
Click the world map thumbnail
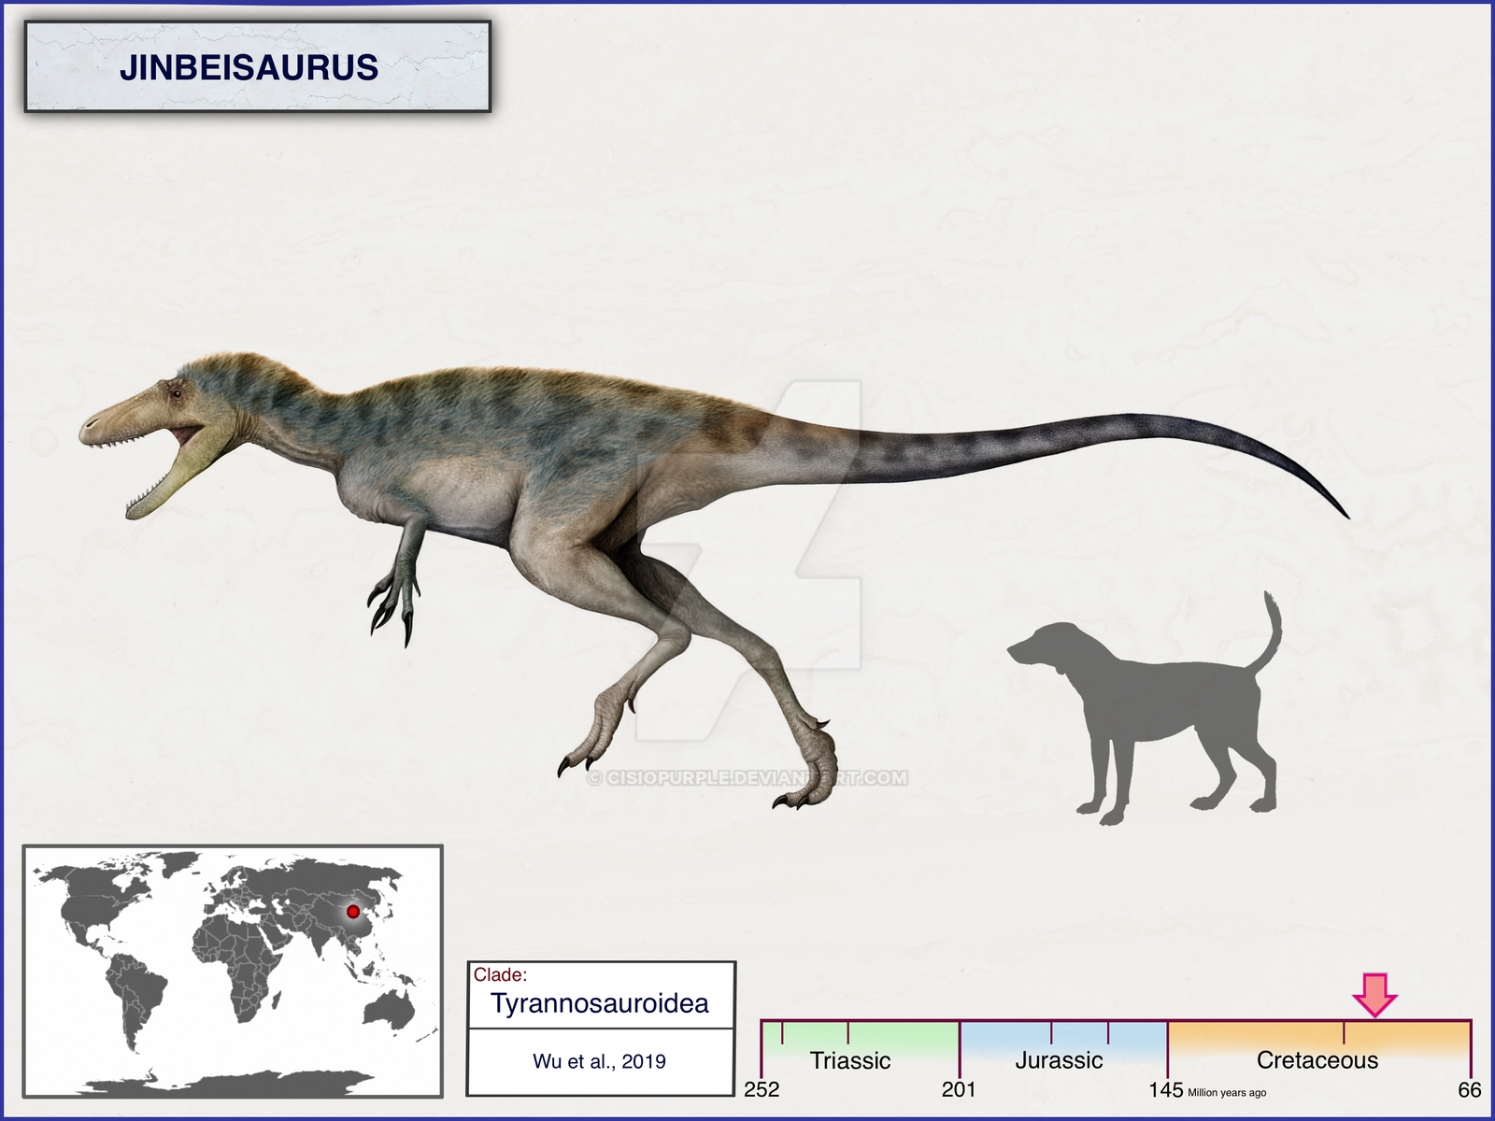[233, 971]
